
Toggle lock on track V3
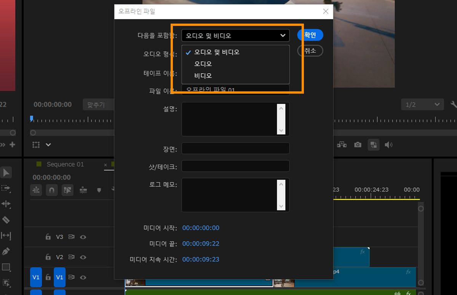(x=48, y=237)
